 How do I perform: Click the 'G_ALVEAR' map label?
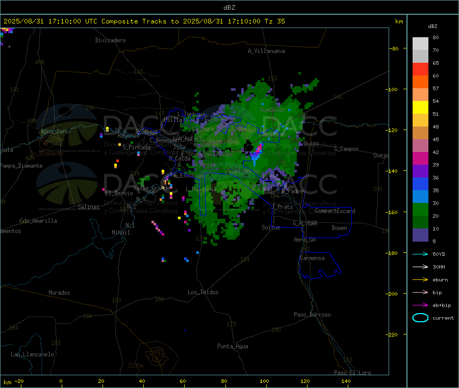coord(305,223)
